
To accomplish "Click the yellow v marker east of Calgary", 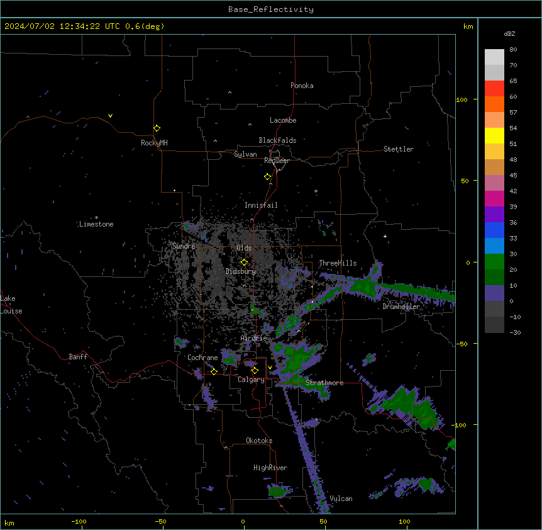I will (x=270, y=368).
